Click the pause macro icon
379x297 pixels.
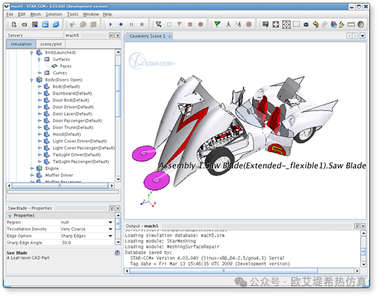coord(132,25)
